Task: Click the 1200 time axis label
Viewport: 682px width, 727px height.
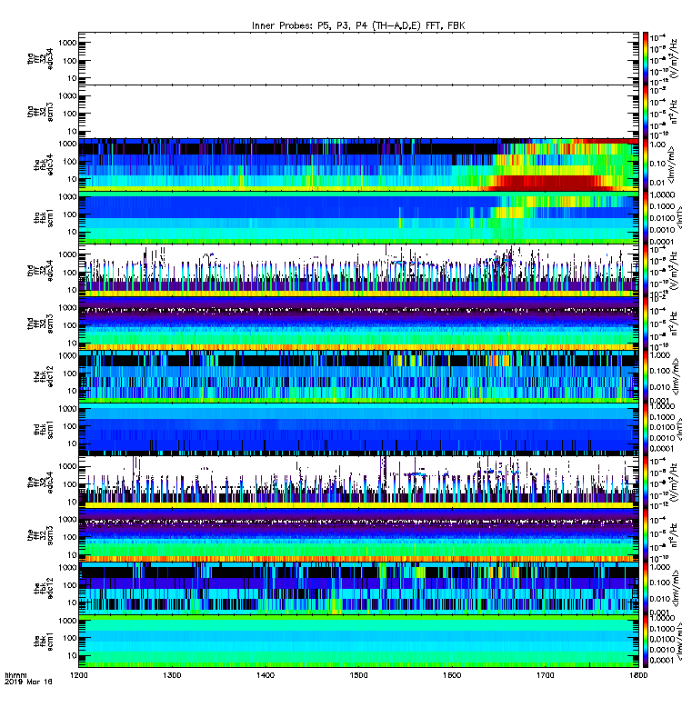Action: (x=78, y=675)
